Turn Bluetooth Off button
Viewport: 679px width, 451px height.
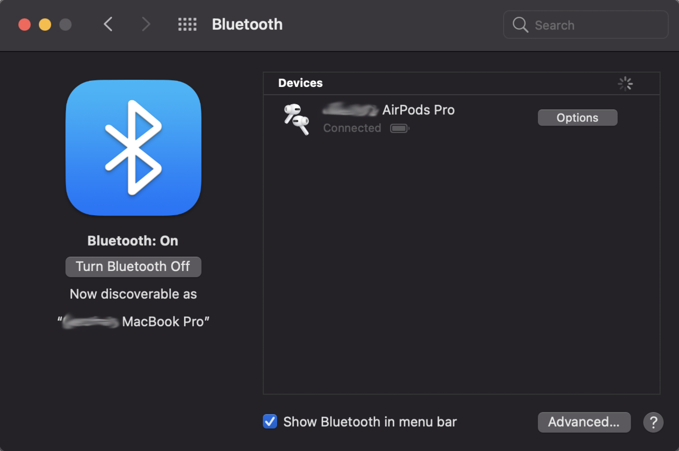coord(133,267)
